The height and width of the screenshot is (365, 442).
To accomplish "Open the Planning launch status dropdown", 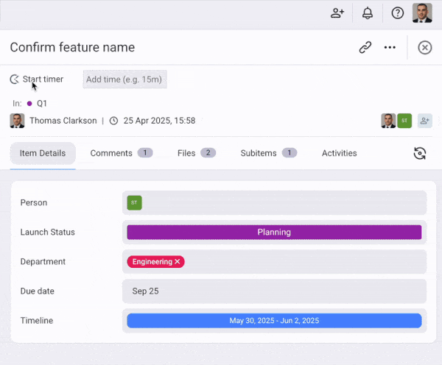I will pos(274,233).
